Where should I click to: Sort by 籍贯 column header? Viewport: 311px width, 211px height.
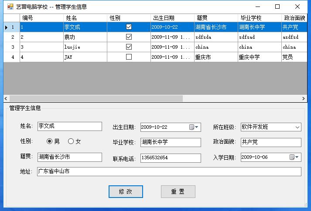pyautogui.click(x=216, y=18)
